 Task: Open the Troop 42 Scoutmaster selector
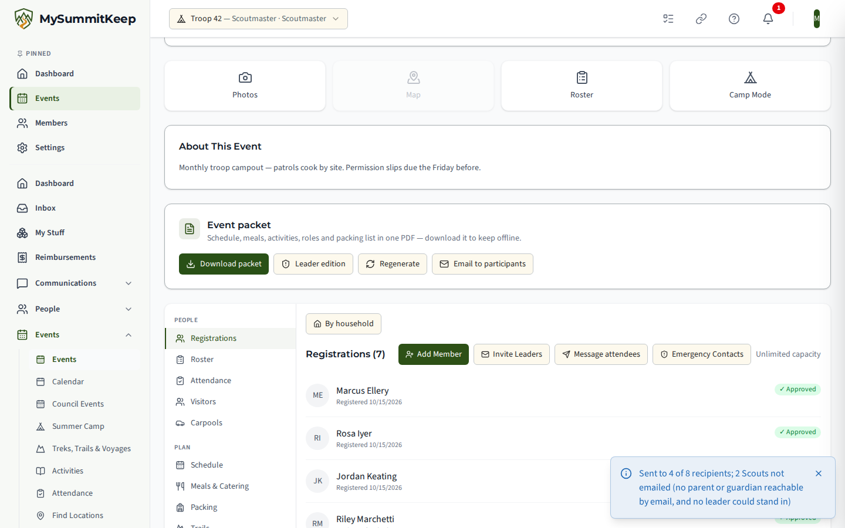258,19
